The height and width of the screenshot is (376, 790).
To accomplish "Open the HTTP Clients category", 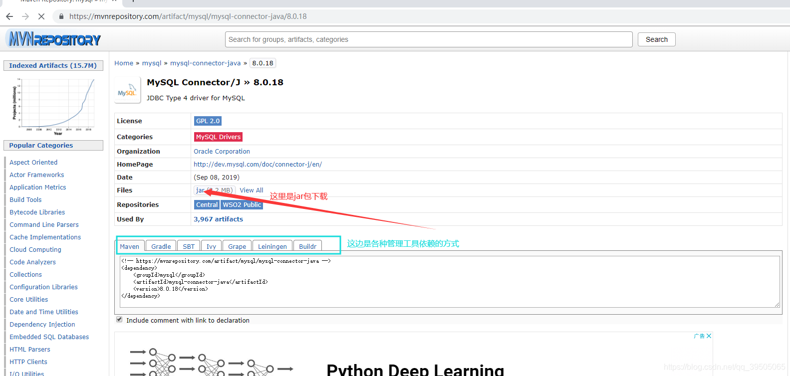I will tap(28, 362).
